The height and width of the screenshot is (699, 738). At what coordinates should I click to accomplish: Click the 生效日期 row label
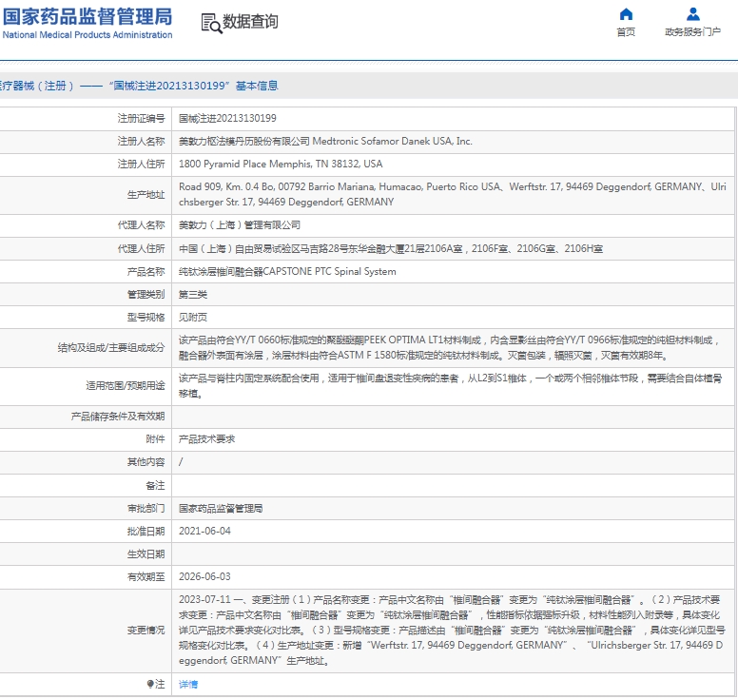pos(146,554)
